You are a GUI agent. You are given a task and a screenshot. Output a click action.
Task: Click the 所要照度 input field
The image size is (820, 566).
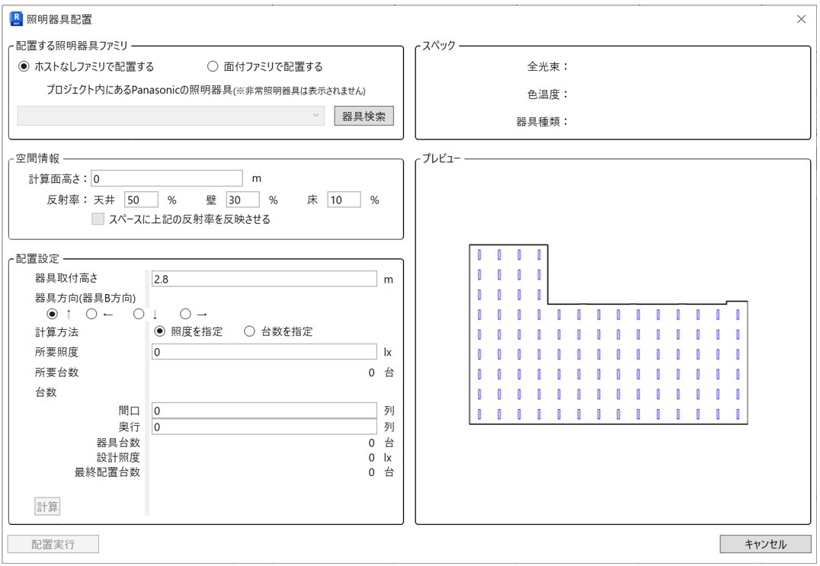[x=264, y=352]
